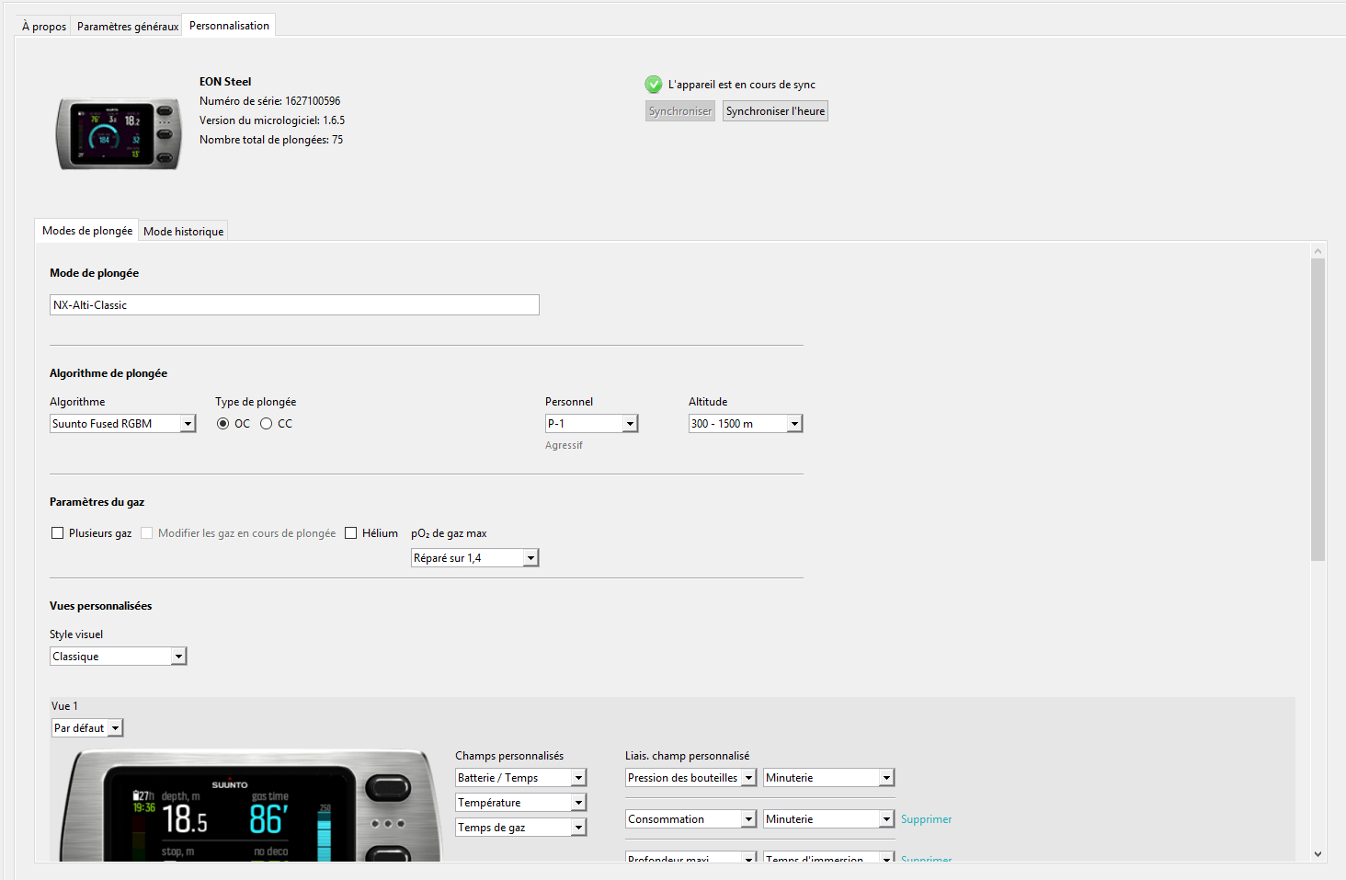This screenshot has width=1346, height=880.
Task: Click the Synchroniser button
Action: pos(680,111)
